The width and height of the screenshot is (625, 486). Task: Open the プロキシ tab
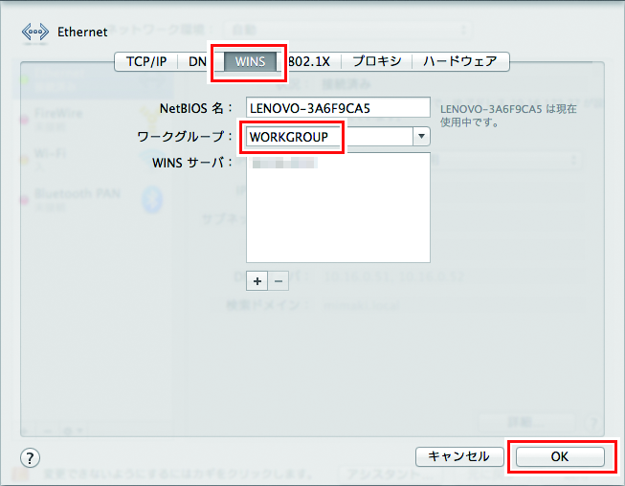click(x=376, y=61)
